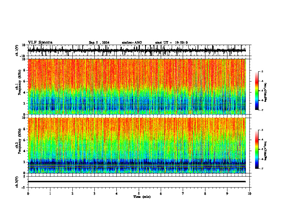Click time axis tick label "0"
Image resolution: width=281 pixels, height=217 pixels.
[28, 194]
